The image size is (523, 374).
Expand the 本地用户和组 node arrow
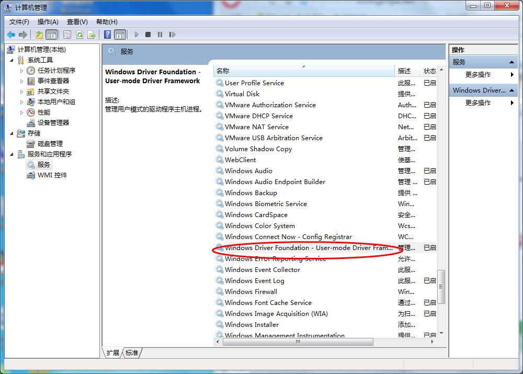tap(21, 102)
